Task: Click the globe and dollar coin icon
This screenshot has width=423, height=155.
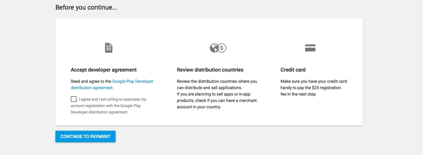Action: click(x=218, y=48)
